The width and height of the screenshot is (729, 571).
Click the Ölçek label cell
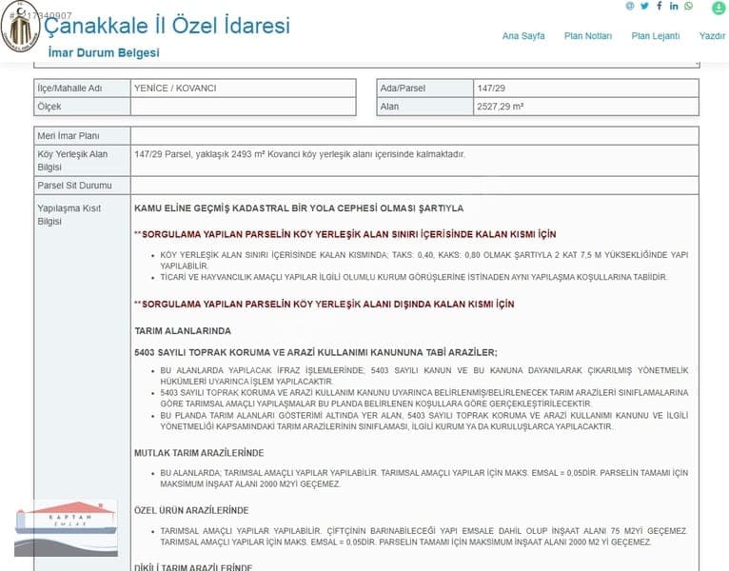pyautogui.click(x=82, y=107)
